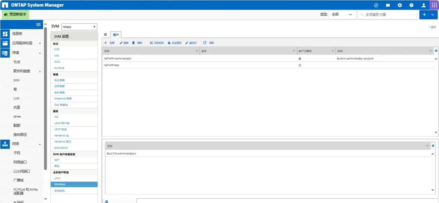Screen dimensions: 439x203
Task: Open dropdown arrow beside plus button
Action: tap(433, 15)
